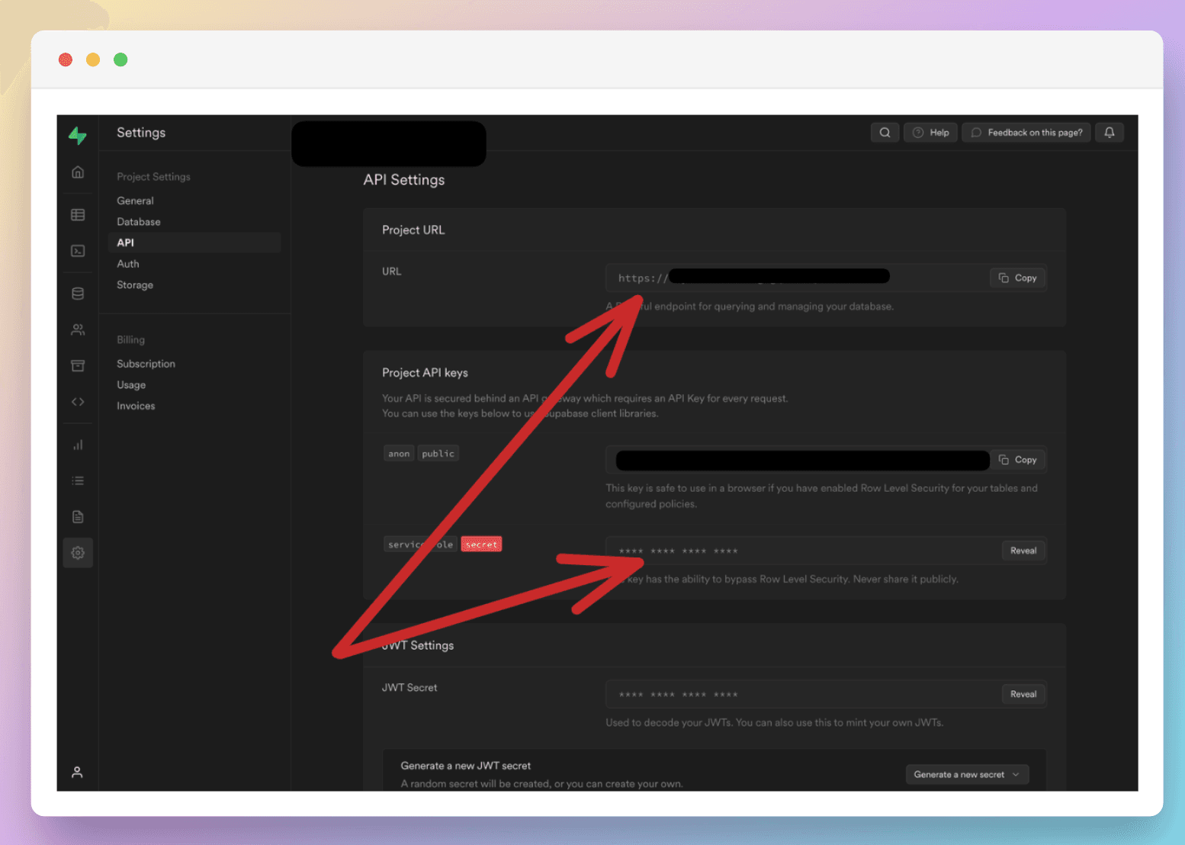The image size is (1185, 845).
Task: Click the 'Settings' page title
Action: click(141, 133)
